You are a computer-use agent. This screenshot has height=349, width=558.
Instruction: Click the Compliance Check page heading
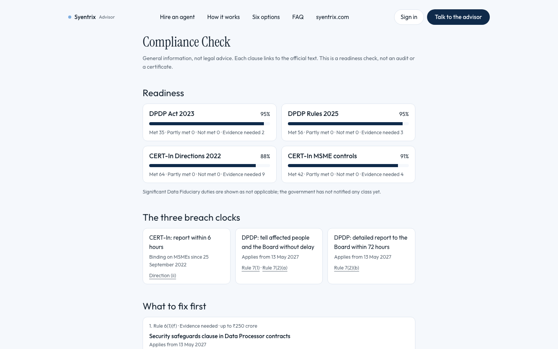(186, 42)
